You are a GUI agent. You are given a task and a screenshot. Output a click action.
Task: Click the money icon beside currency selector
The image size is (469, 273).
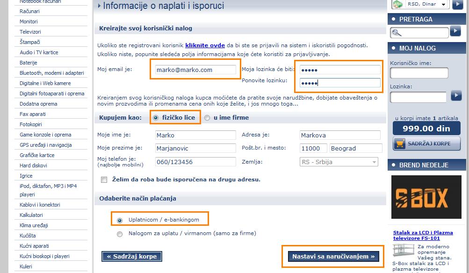click(398, 5)
